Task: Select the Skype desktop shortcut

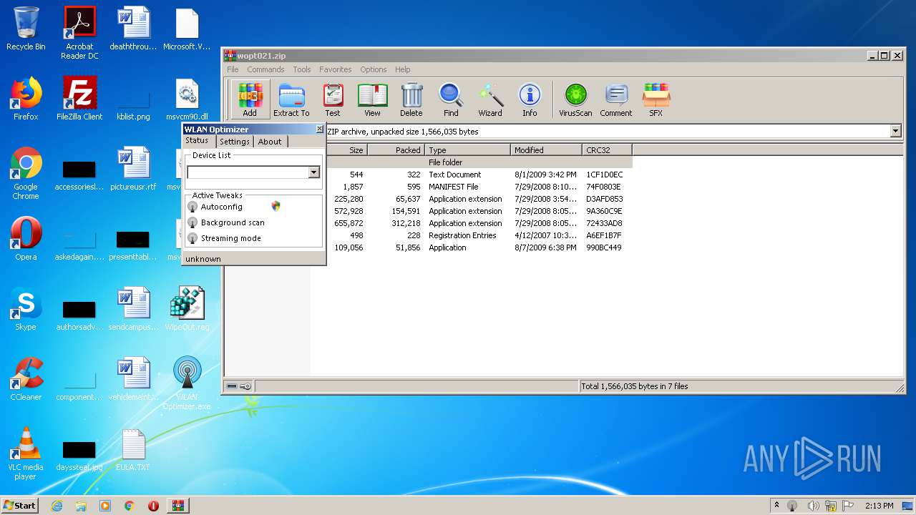Action: pos(26,309)
